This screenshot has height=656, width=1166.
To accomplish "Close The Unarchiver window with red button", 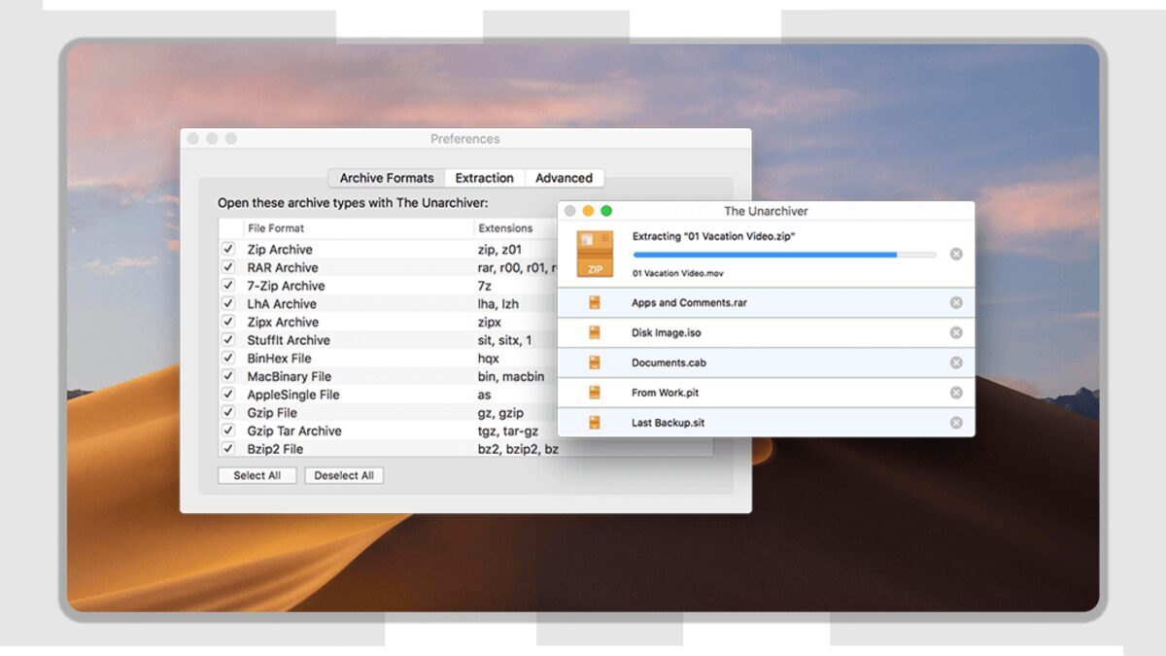I will pyautogui.click(x=570, y=211).
